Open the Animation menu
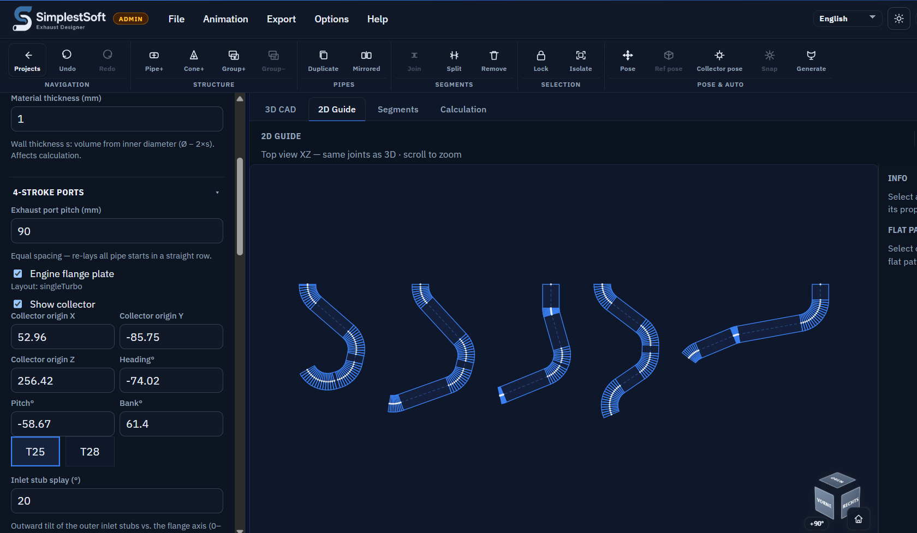 pos(225,19)
